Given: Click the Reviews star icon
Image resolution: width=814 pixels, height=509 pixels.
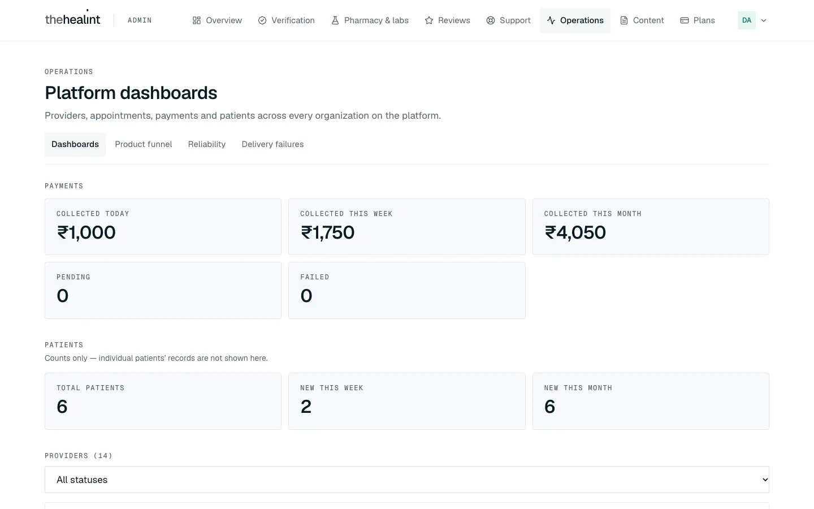Looking at the screenshot, I should (x=429, y=20).
